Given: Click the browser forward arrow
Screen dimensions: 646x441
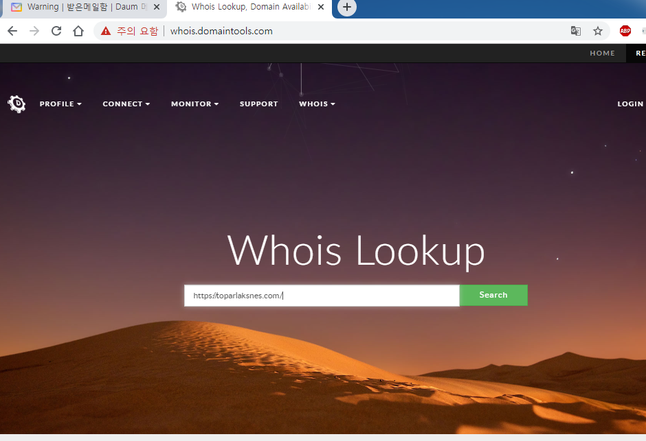Looking at the screenshot, I should pos(34,31).
